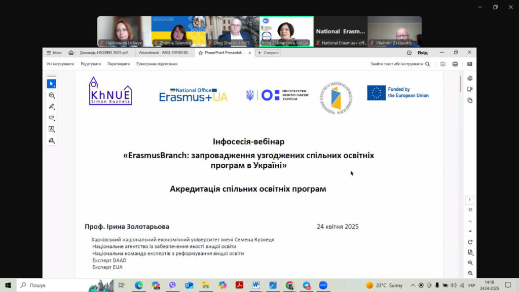Rotate the page using the rotate icon
Viewport: 519px width, 292px height.
pos(470,242)
